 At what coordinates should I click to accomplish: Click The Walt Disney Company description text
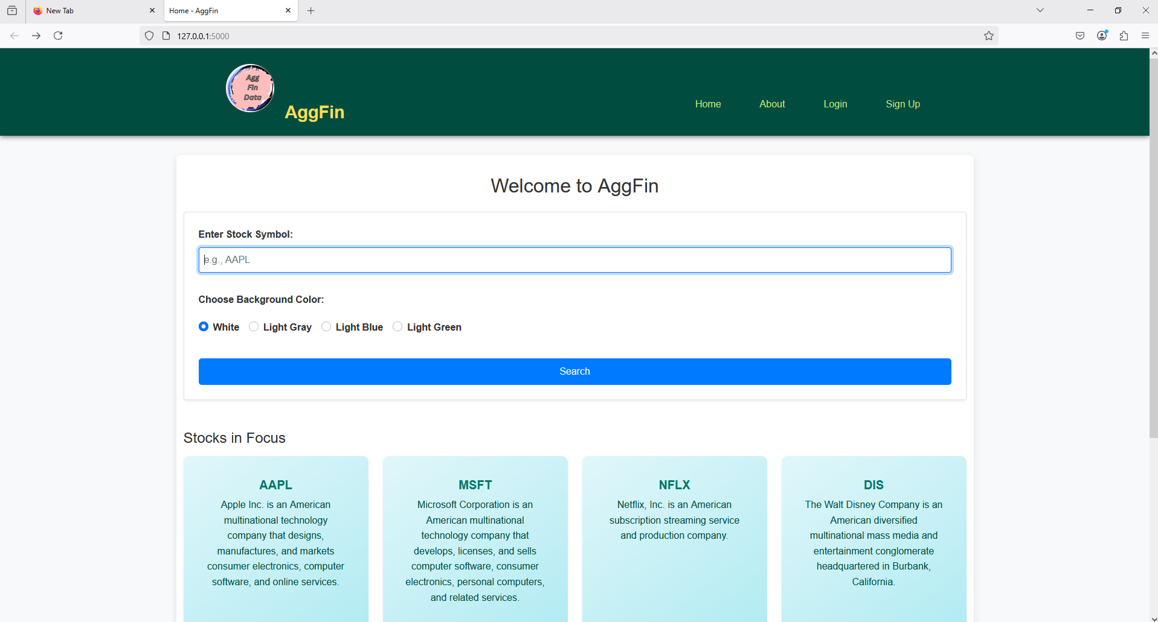874,543
